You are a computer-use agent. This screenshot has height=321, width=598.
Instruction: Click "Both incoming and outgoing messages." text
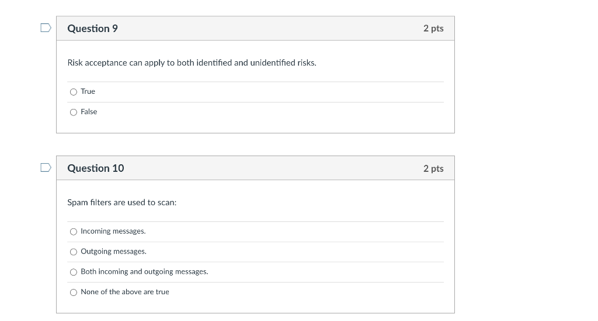pos(144,271)
